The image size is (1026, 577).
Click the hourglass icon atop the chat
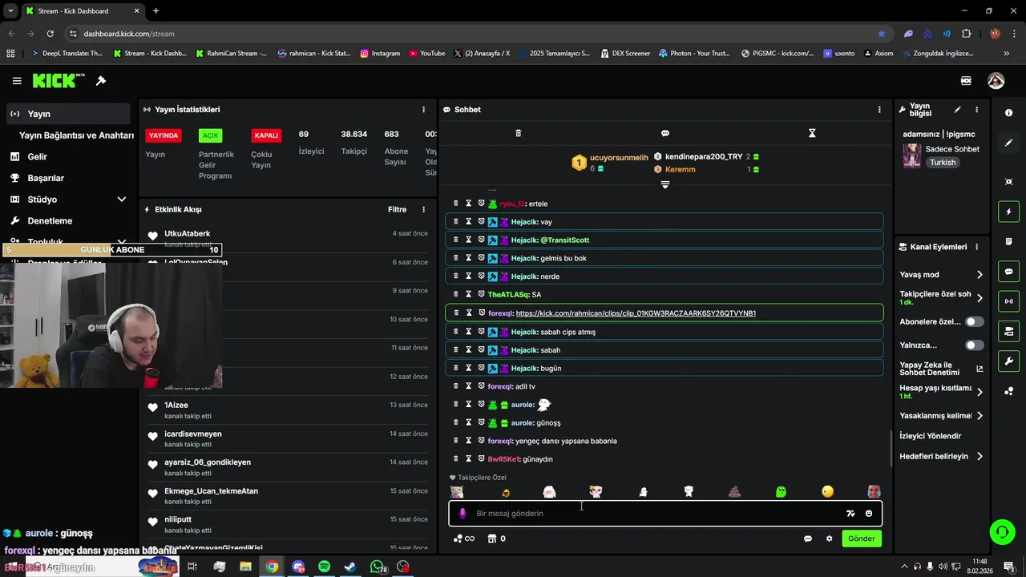click(x=812, y=133)
